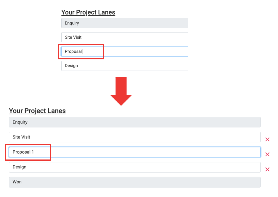Click the upper "Your Project Lanes" heading
This screenshot has width=278, height=197.
coord(88,12)
